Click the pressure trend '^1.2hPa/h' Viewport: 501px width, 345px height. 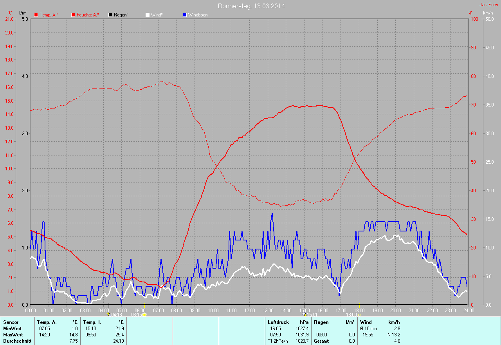278,341
